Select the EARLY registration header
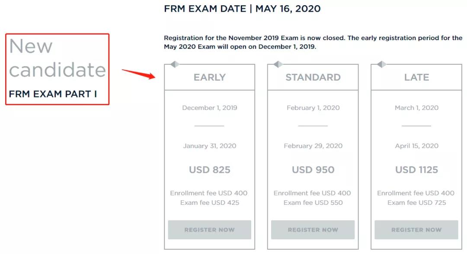 [x=209, y=77]
